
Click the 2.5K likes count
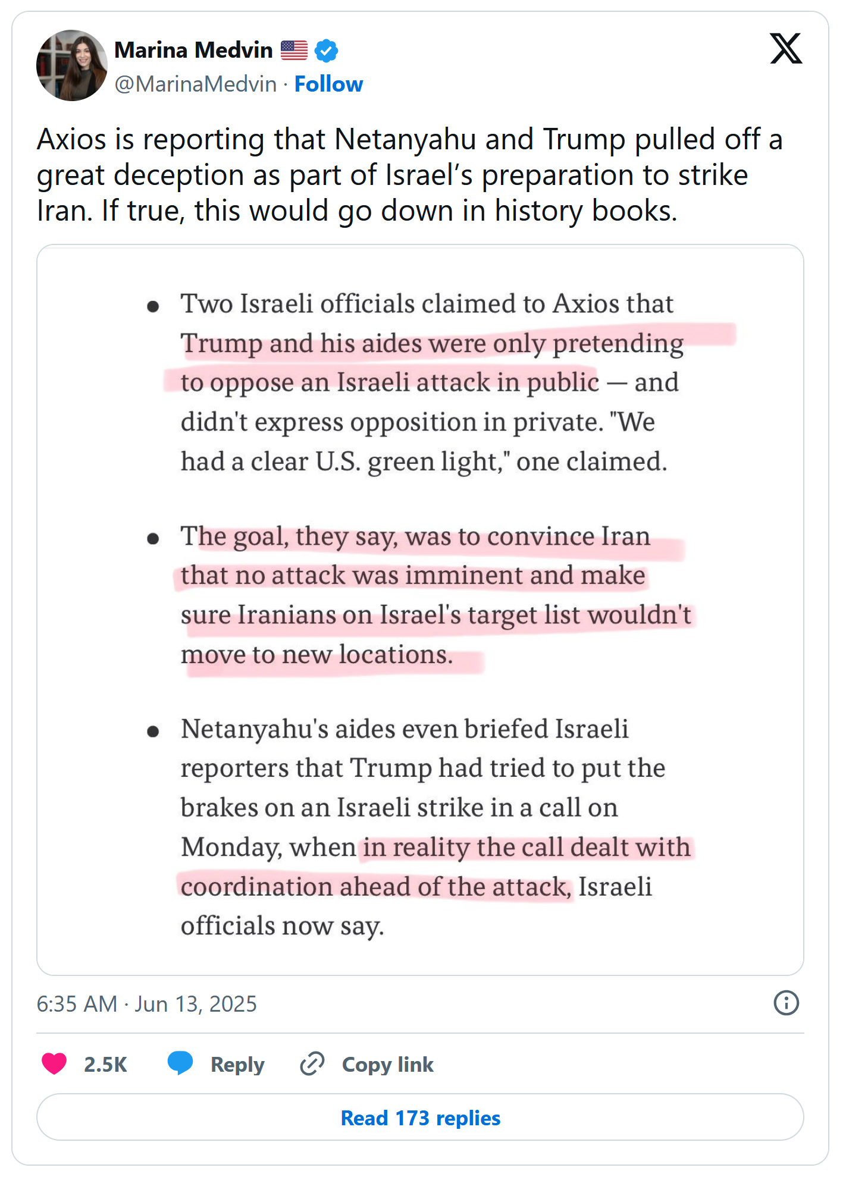tap(105, 1065)
